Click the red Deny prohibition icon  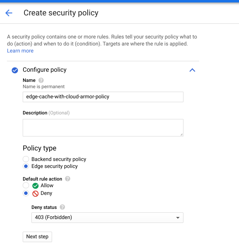coord(35,193)
